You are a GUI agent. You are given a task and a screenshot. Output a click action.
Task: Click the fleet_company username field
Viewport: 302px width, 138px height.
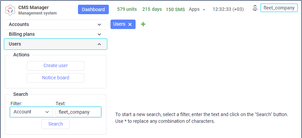[x=279, y=8]
